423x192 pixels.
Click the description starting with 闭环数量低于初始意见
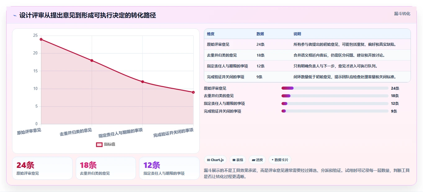coord(344,77)
